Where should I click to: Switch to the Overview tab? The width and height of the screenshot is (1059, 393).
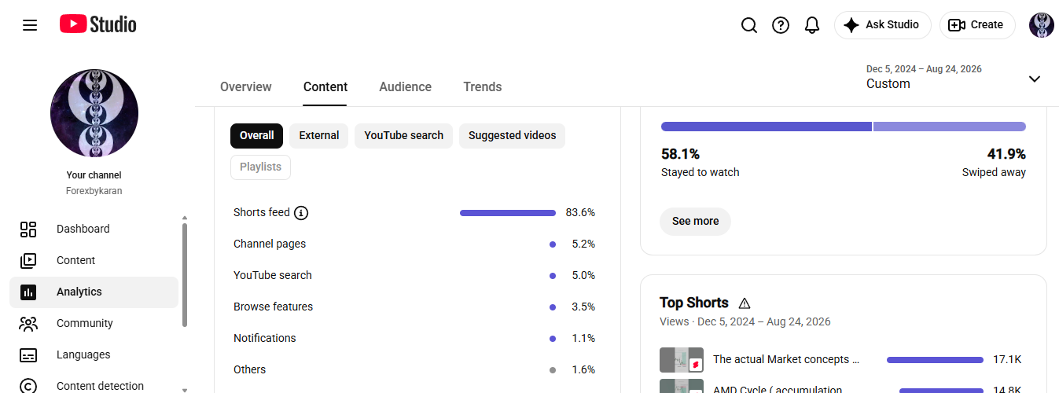(246, 86)
